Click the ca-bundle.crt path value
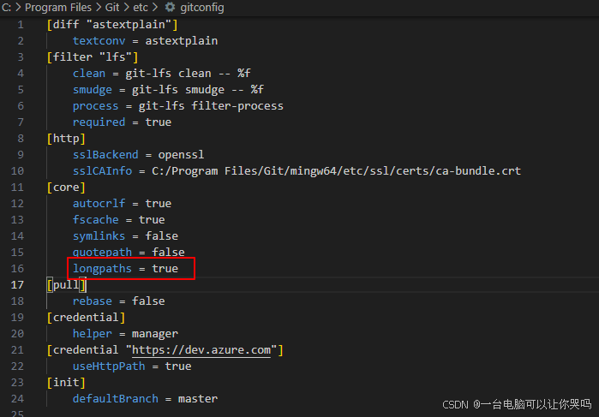Image resolution: width=599 pixels, height=417 pixels. click(336, 170)
